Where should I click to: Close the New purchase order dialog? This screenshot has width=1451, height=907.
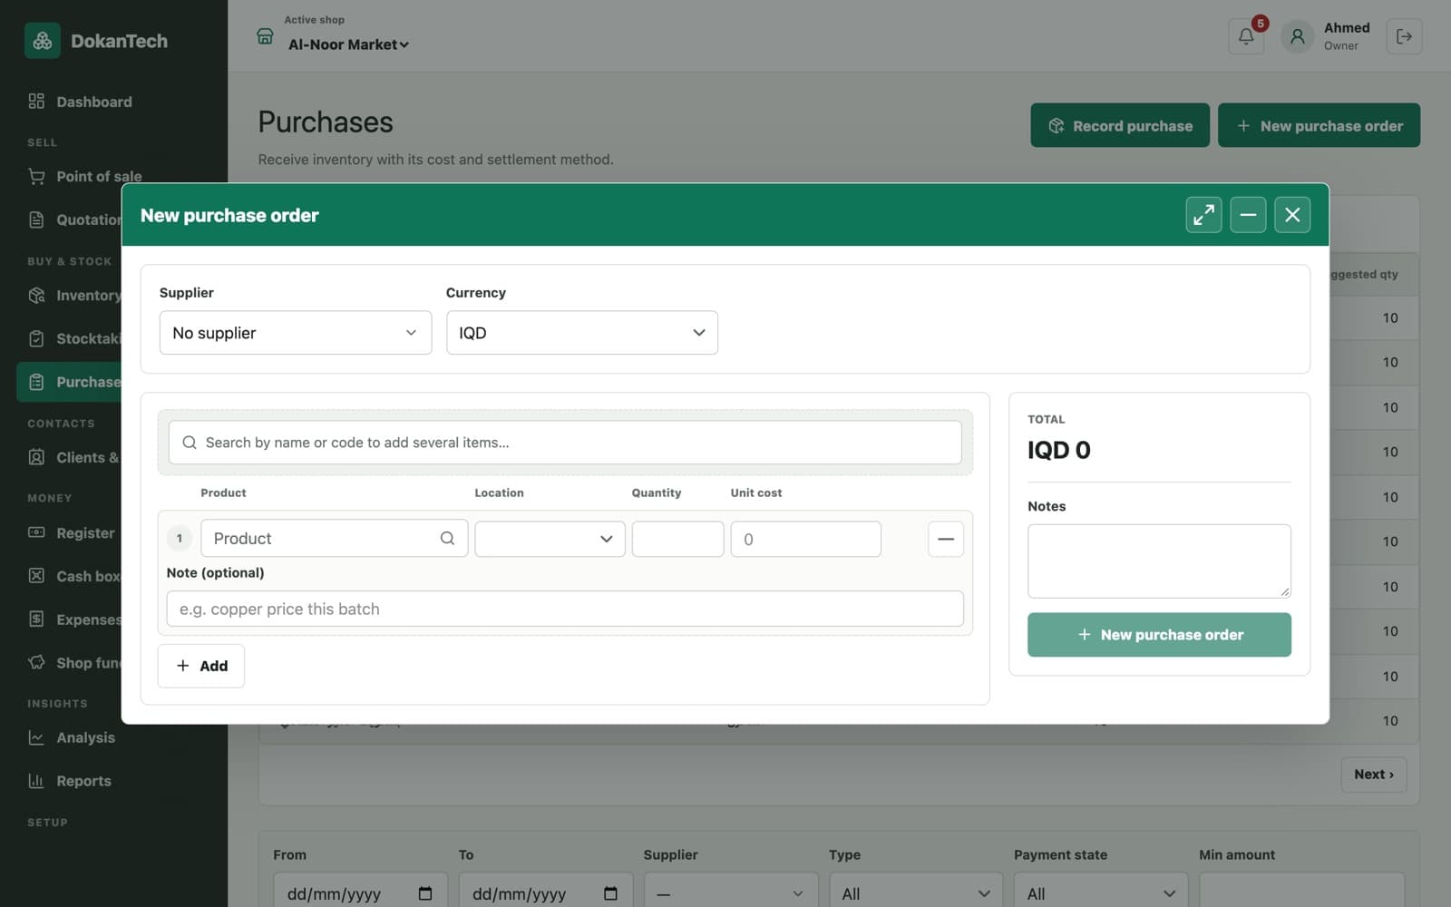pyautogui.click(x=1292, y=215)
